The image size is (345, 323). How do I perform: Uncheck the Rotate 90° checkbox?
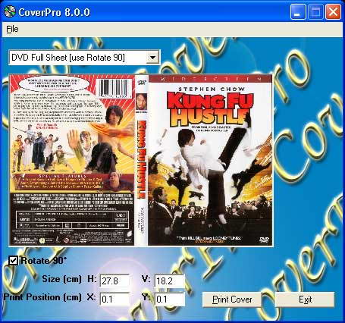(x=13, y=260)
